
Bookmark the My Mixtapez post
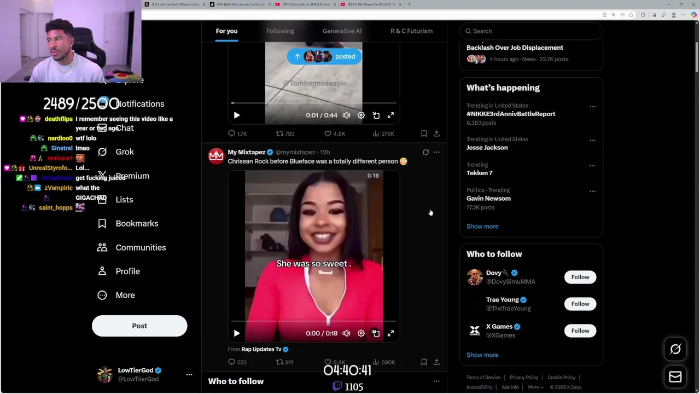424,362
